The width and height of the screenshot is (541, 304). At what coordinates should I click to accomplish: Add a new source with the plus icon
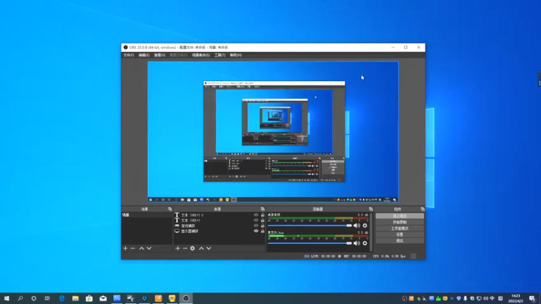click(178, 248)
